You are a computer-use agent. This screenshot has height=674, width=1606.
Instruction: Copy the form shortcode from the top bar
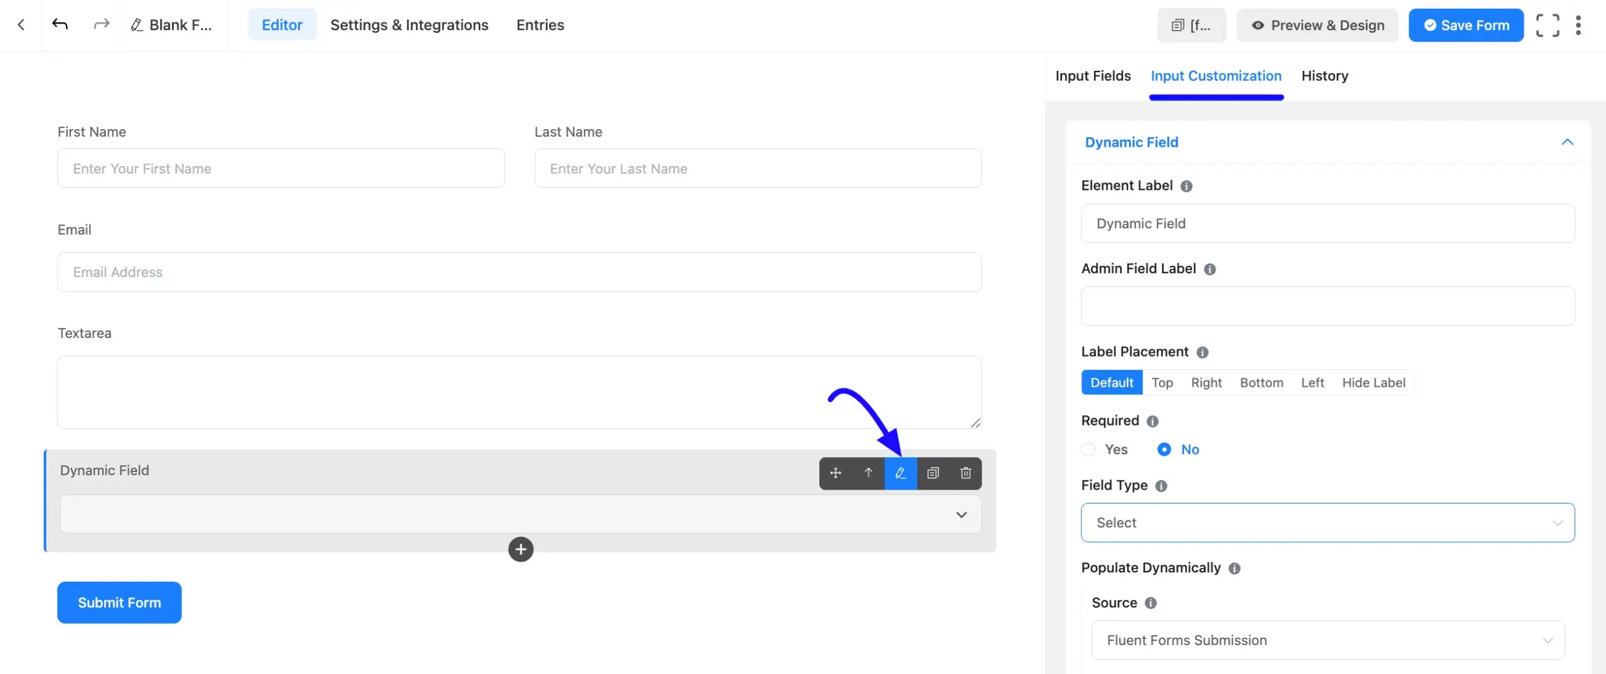coord(1191,25)
